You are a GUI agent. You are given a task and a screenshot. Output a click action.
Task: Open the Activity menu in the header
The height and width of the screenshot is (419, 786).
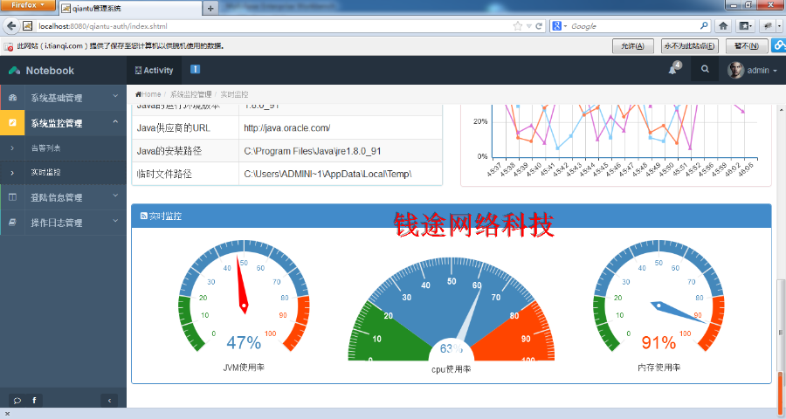click(154, 70)
